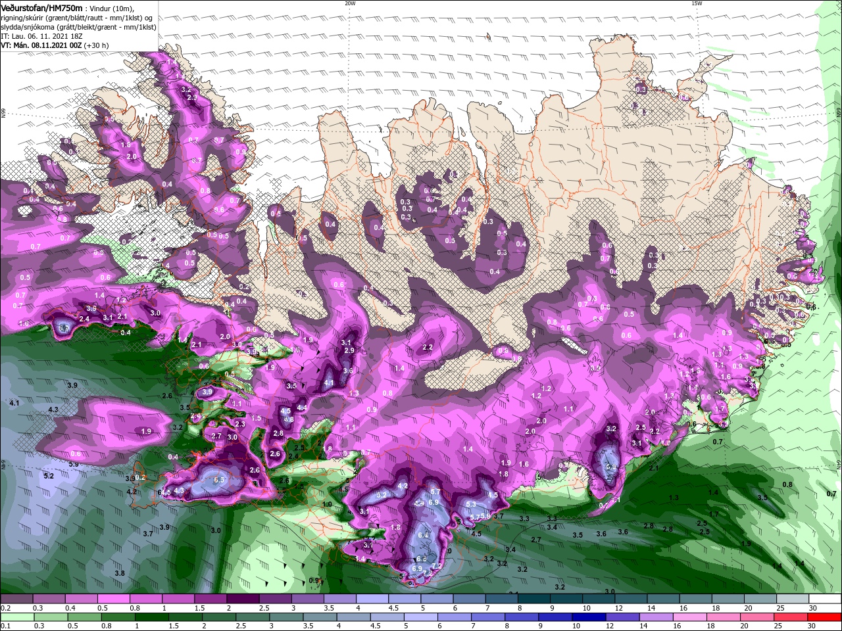Pick the dark teal 9 swatch in upper legend

coord(566,599)
